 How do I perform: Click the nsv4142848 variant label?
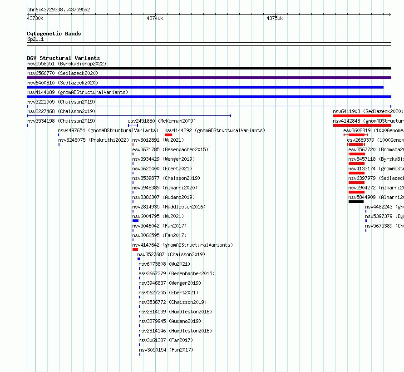click(x=368, y=121)
